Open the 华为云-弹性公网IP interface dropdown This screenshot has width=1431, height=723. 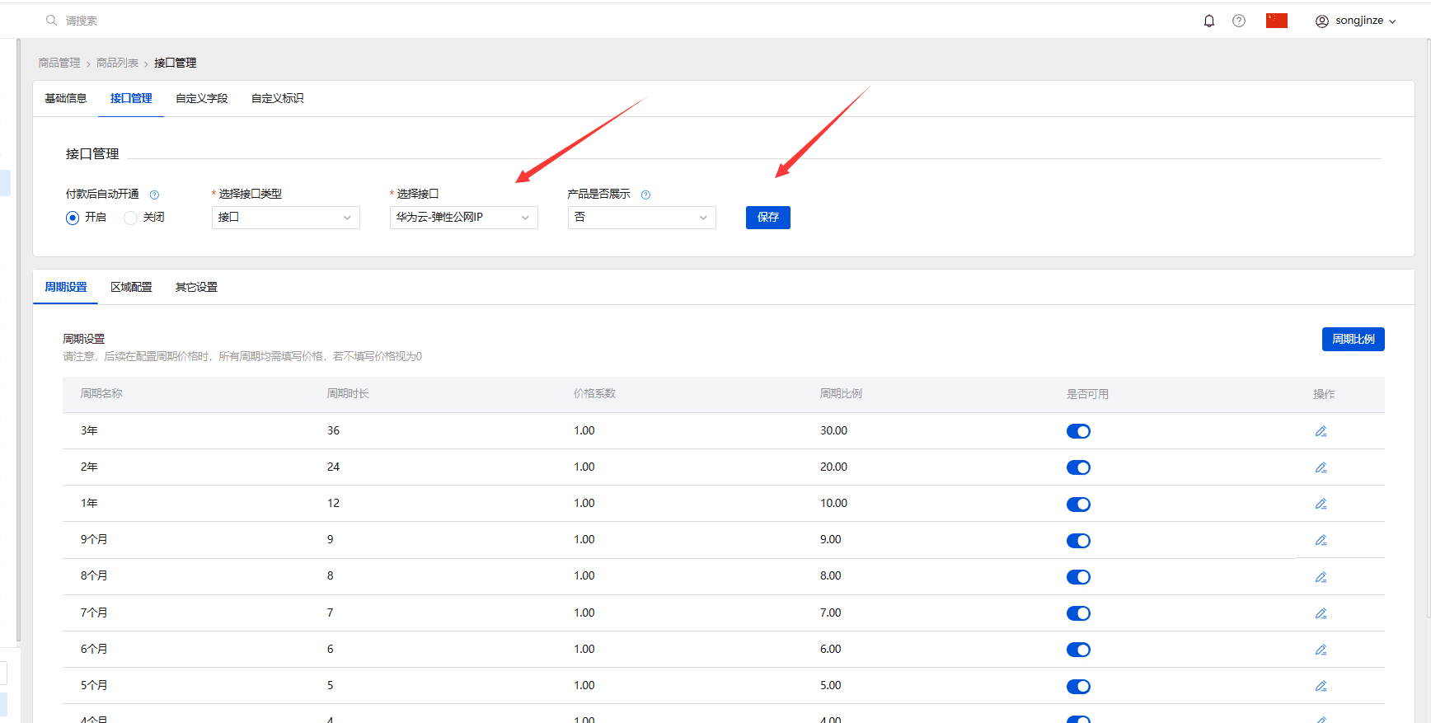[x=464, y=218]
